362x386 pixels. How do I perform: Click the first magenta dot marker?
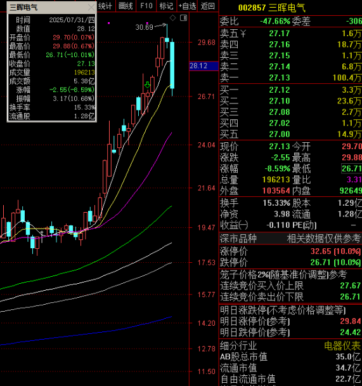108,23
